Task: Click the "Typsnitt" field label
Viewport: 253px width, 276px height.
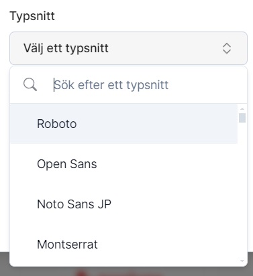Action: (32, 16)
